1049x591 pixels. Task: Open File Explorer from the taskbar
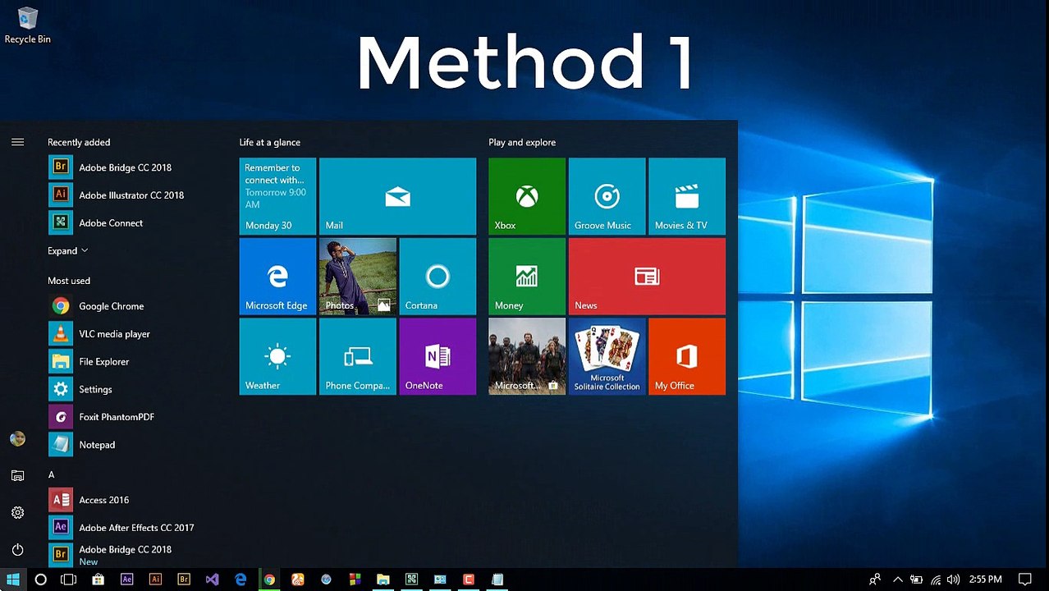coord(383,580)
